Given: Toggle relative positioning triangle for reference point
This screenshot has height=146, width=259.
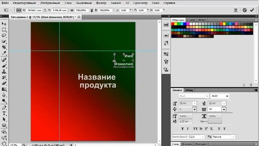Looking at the screenshot, I should click(x=45, y=10).
